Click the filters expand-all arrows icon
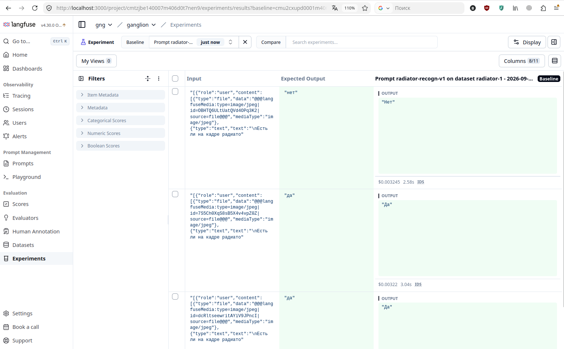Image resolution: width=564 pixels, height=349 pixels. pos(148,79)
